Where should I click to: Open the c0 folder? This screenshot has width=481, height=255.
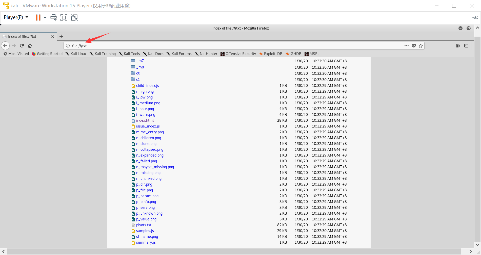coord(138,73)
